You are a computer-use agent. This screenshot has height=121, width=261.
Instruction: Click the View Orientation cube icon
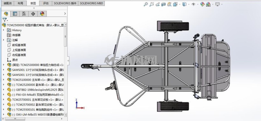(175, 4)
